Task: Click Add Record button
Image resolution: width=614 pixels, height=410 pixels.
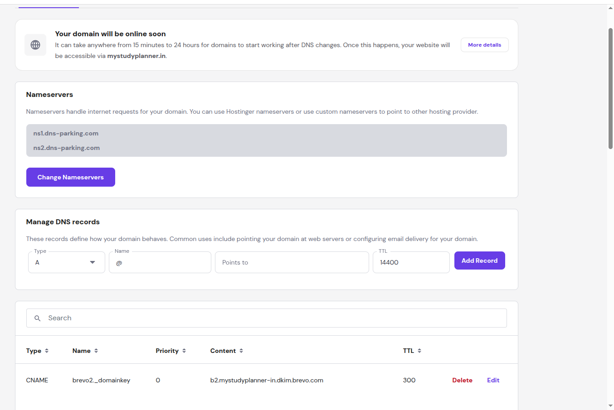Action: tap(479, 260)
